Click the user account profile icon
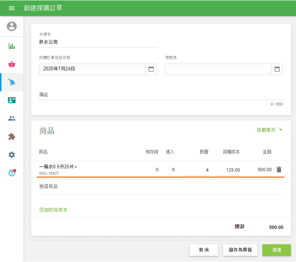The width and height of the screenshot is (296, 262). click(12, 26)
